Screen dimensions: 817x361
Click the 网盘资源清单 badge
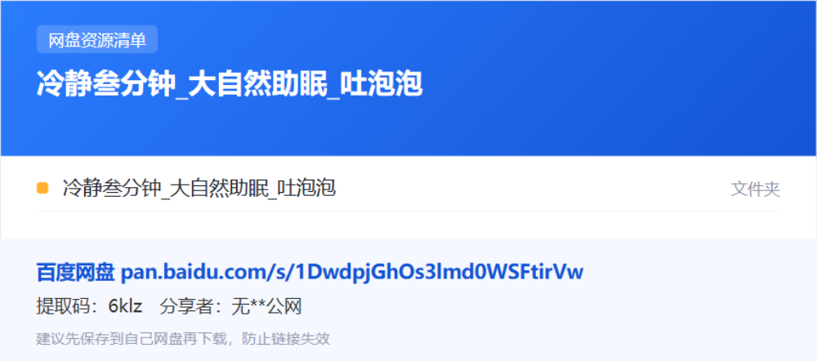coord(97,39)
